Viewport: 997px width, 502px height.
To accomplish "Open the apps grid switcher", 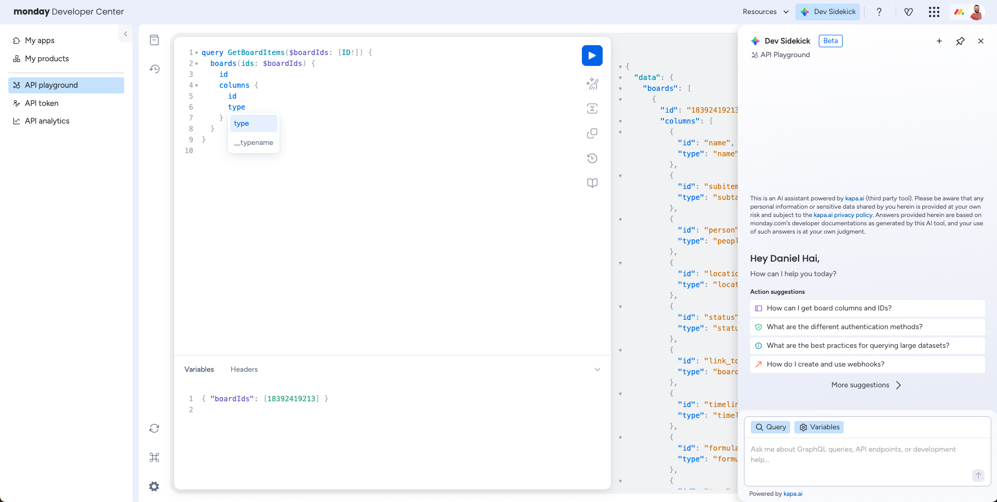I will point(934,12).
